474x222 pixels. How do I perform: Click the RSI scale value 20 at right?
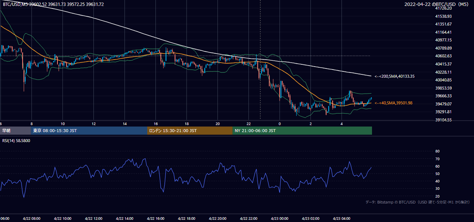click(437, 196)
